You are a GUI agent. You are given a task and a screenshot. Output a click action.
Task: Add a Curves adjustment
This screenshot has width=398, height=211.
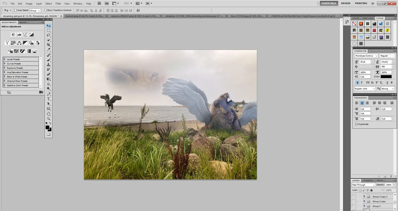[x=25, y=34]
